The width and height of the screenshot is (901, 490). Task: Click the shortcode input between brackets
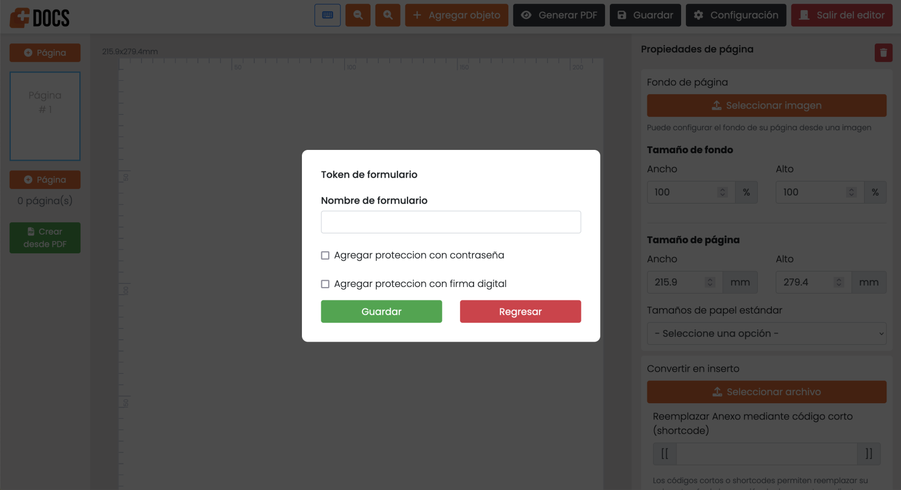pos(767,454)
